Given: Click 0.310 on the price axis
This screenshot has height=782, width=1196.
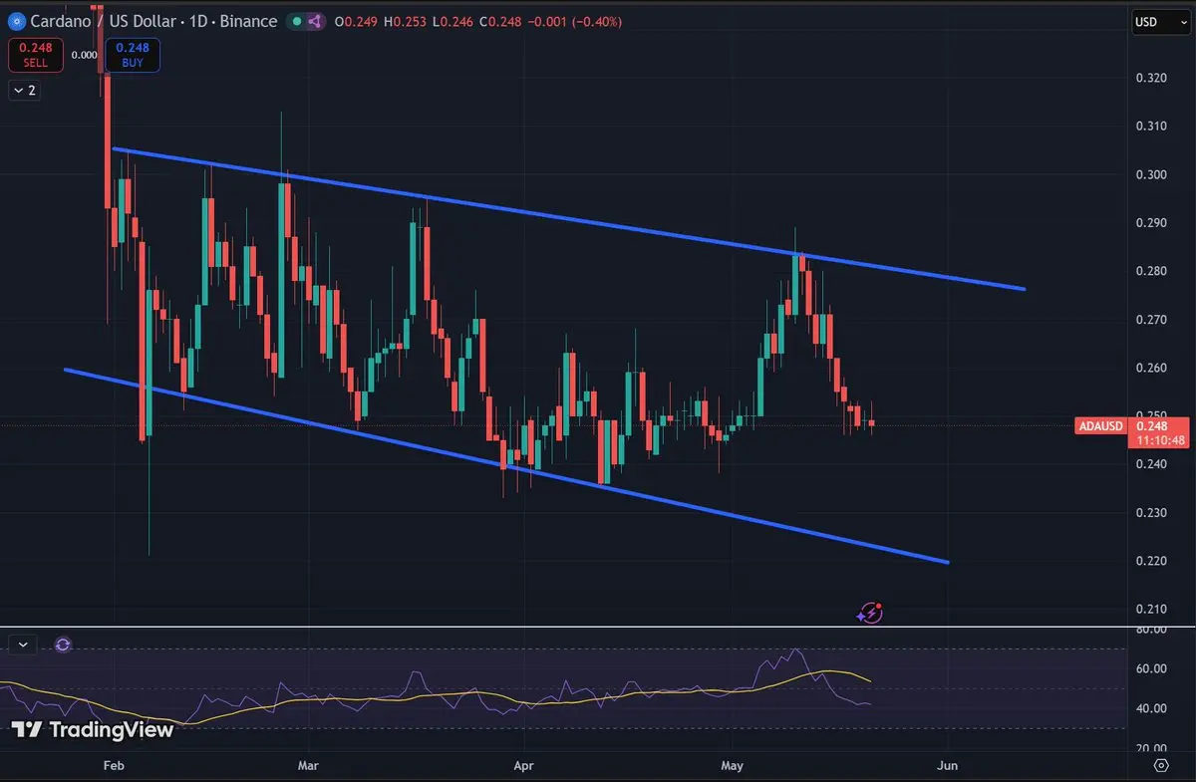Looking at the screenshot, I should (1152, 127).
